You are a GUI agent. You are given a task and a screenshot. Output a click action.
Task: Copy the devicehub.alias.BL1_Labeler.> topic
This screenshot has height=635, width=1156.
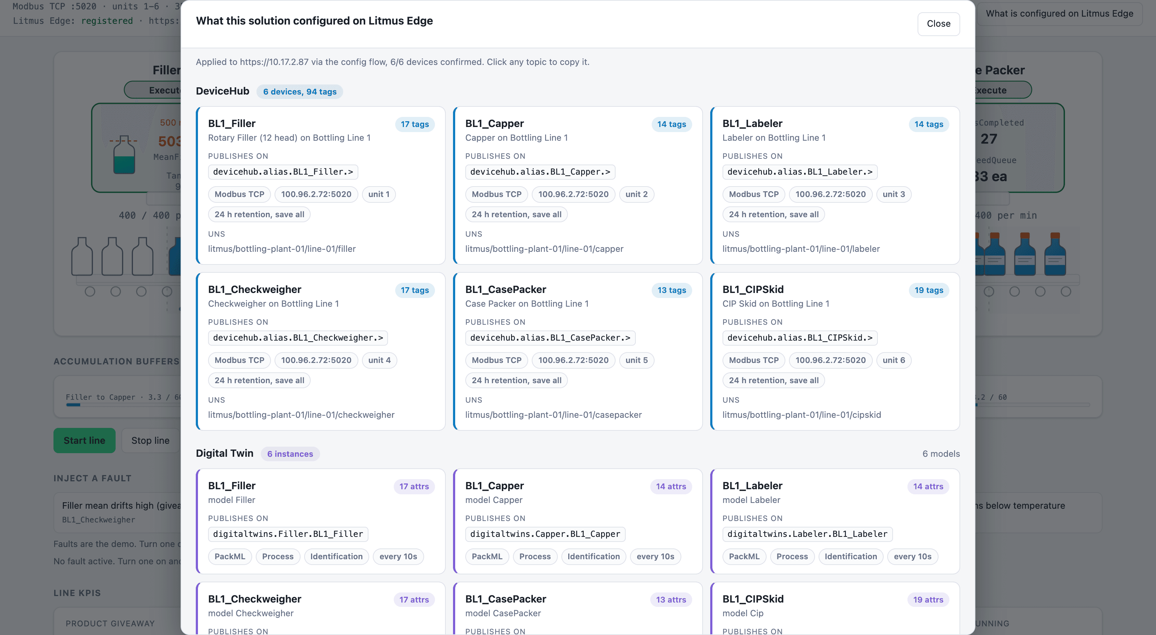(x=800, y=172)
